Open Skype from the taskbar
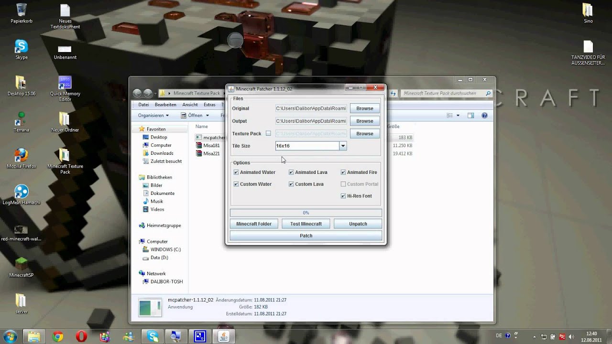 point(152,336)
